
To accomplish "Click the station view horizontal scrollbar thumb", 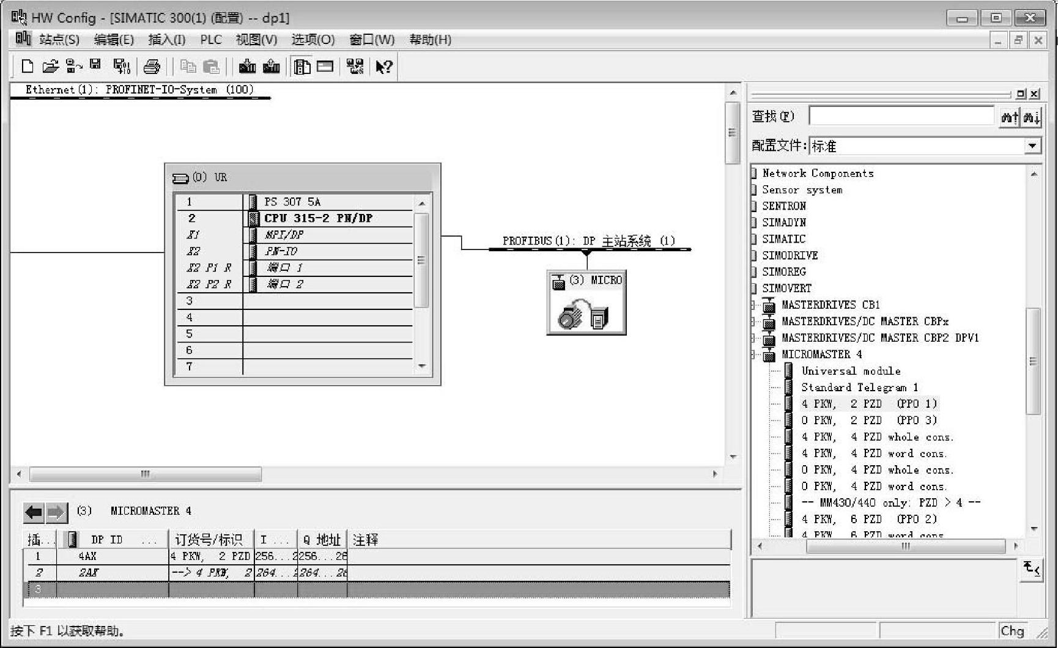I will coord(146,474).
